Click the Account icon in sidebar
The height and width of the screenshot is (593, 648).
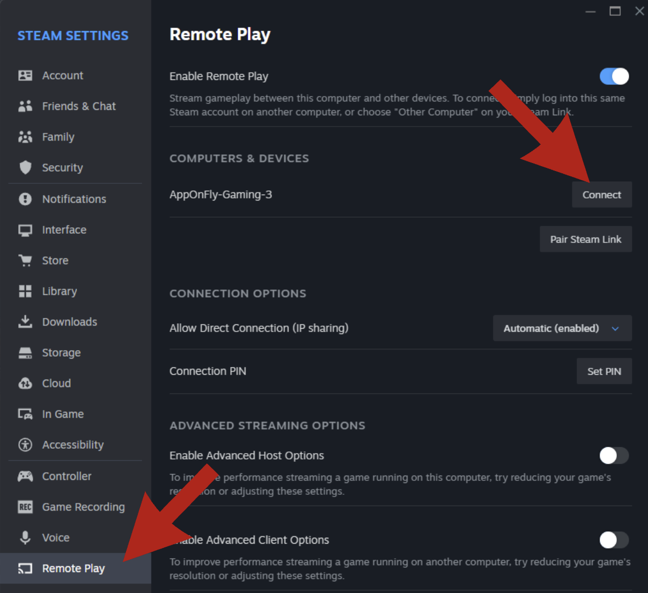tap(25, 76)
